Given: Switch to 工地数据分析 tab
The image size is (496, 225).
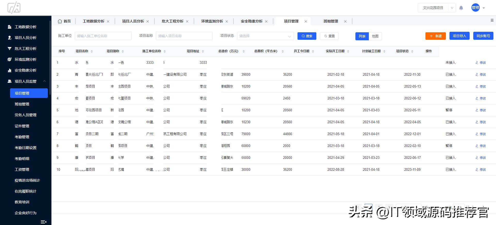Looking at the screenshot, I should [94, 21].
